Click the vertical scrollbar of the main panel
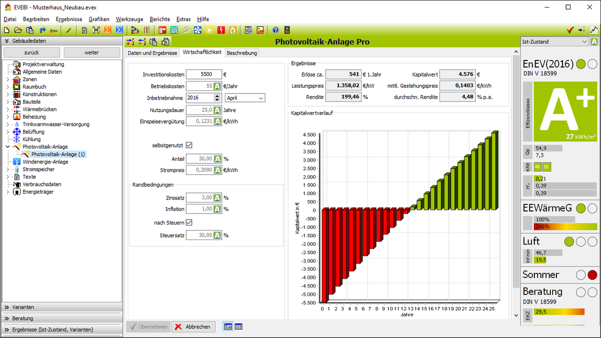 click(516, 182)
